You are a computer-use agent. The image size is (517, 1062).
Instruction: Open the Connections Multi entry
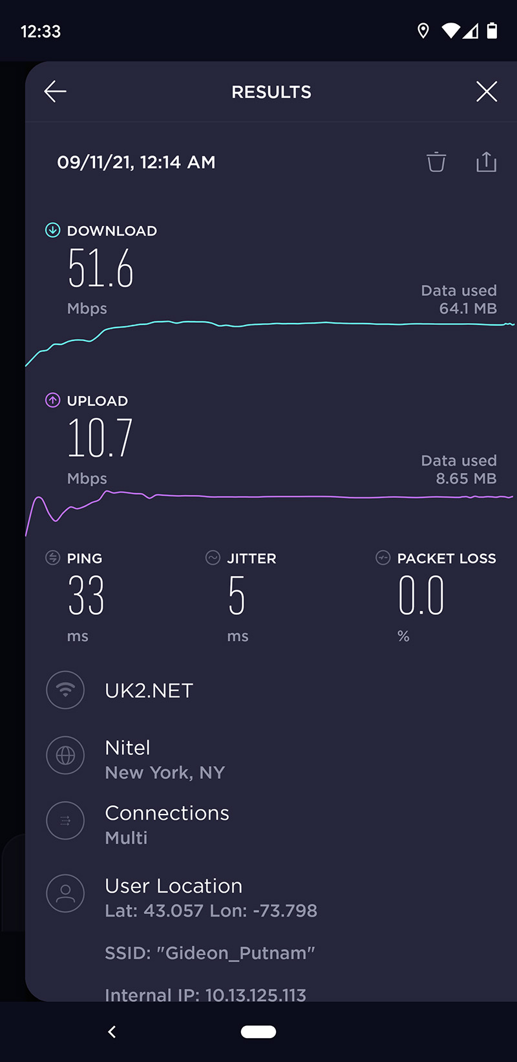click(x=167, y=824)
